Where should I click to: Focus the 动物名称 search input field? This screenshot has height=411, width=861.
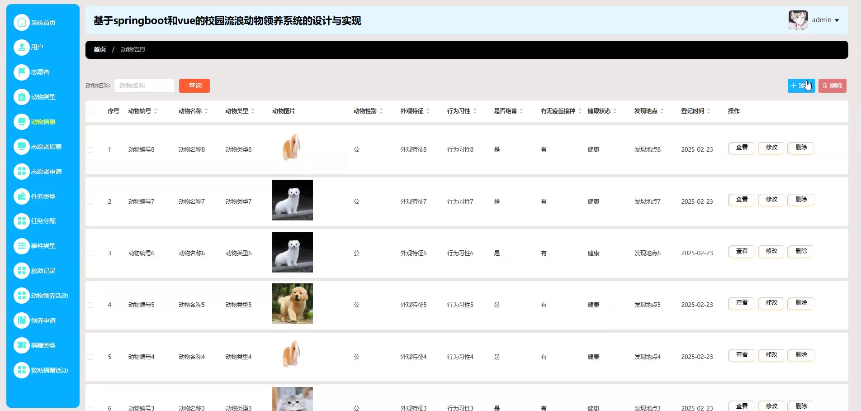pyautogui.click(x=144, y=86)
